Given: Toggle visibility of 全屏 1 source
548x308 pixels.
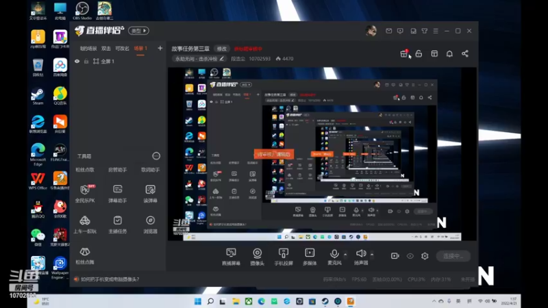Looking at the screenshot, I should pos(77,61).
